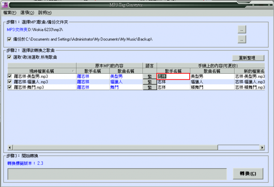The height and width of the screenshot is (187, 274).
Task: Toggle the 備份於 backup checkbox
Action: coord(9,39)
